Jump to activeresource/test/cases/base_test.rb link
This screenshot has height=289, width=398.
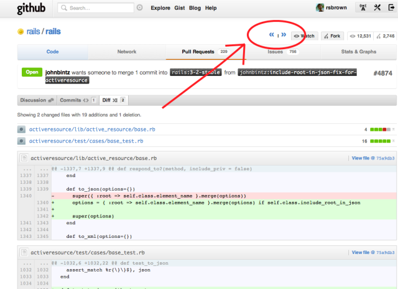86,141
